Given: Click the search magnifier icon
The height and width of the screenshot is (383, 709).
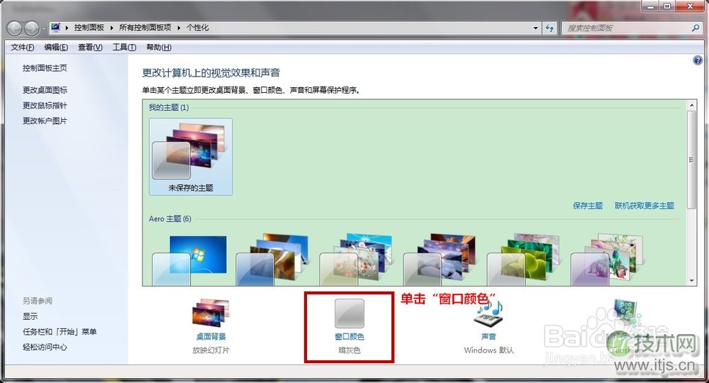Looking at the screenshot, I should (x=696, y=28).
